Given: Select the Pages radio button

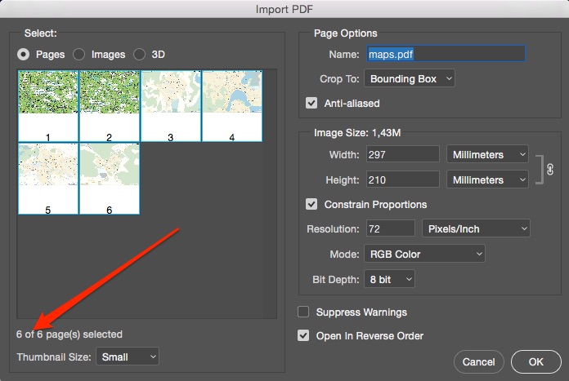Looking at the screenshot, I should pos(24,55).
